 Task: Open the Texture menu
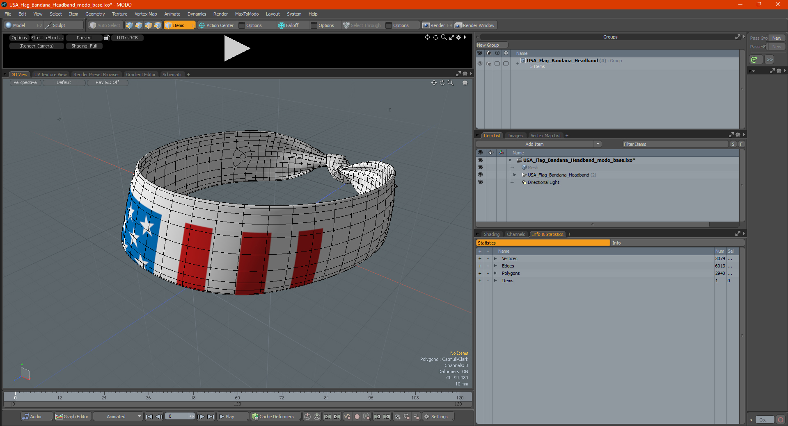(x=119, y=14)
